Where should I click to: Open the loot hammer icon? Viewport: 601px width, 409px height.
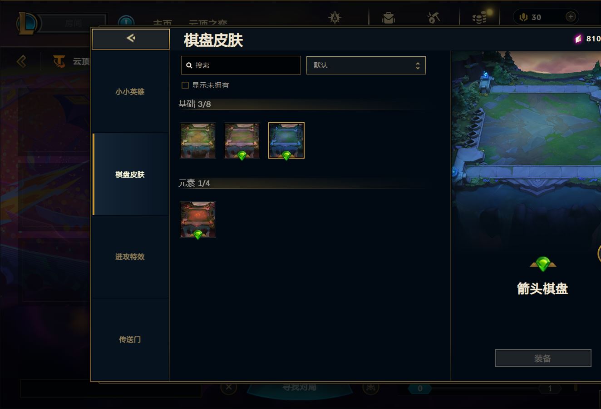point(434,18)
